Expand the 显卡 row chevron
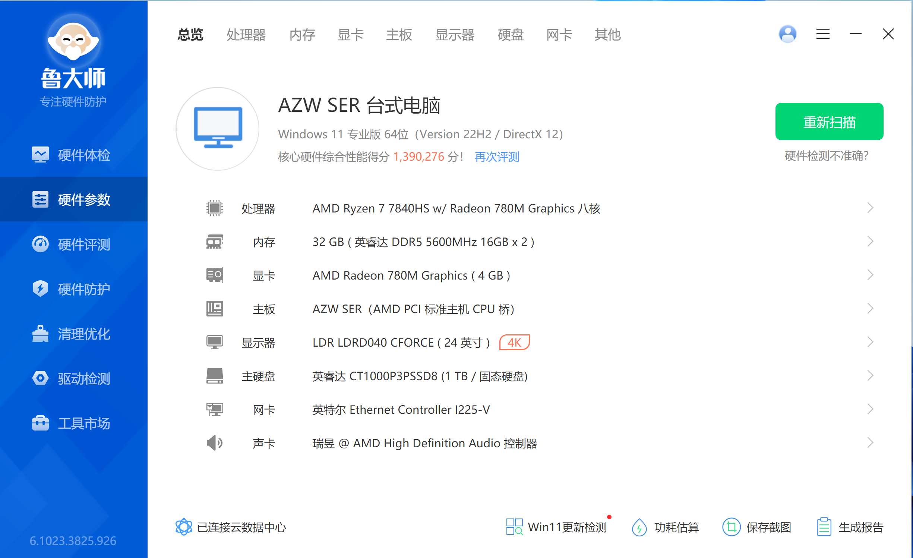 [870, 275]
